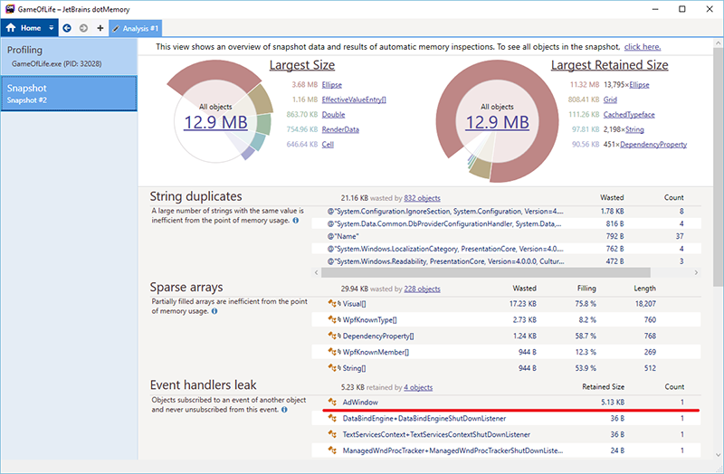Click the Visual[] array type icon
This screenshot has width=724, height=474.
point(332,303)
